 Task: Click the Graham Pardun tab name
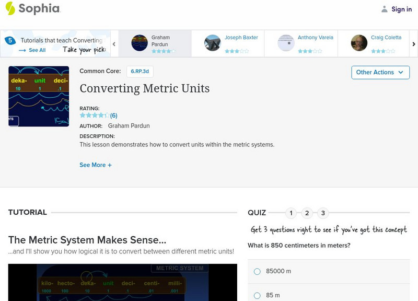tap(160, 41)
